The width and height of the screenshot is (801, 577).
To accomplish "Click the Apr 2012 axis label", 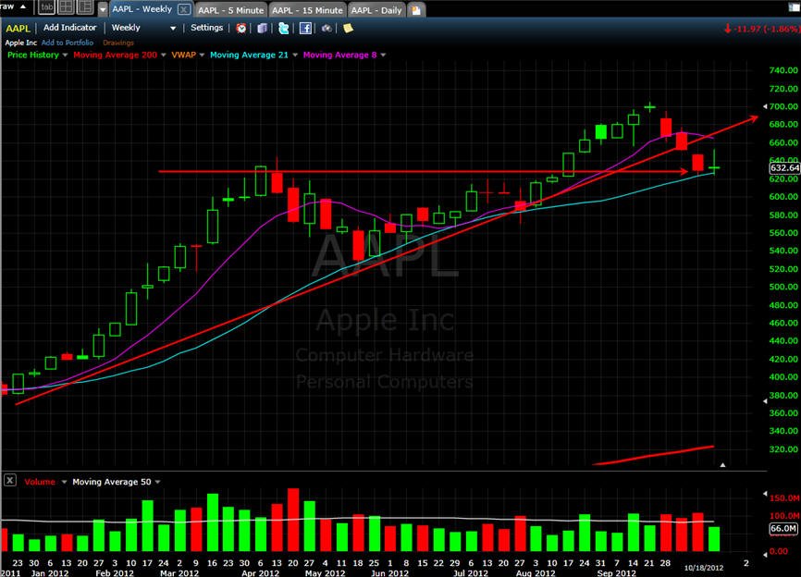I will pos(260,573).
